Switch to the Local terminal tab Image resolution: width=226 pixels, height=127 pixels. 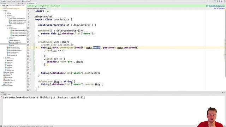tap(5, 95)
